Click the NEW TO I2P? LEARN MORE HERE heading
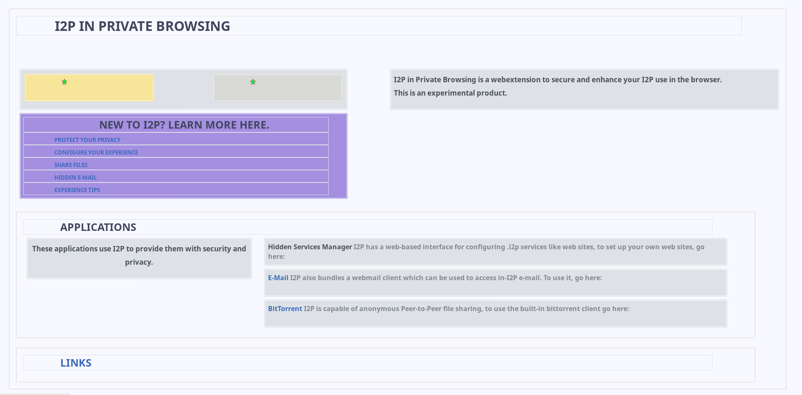This screenshot has height=395, width=802. (184, 124)
